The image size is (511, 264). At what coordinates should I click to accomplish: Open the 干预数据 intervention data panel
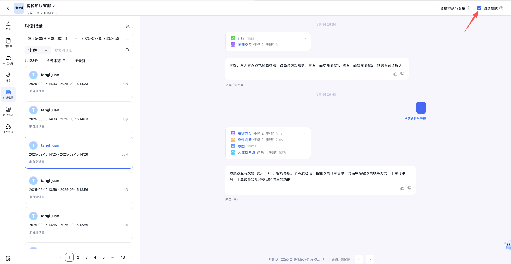tap(8, 128)
